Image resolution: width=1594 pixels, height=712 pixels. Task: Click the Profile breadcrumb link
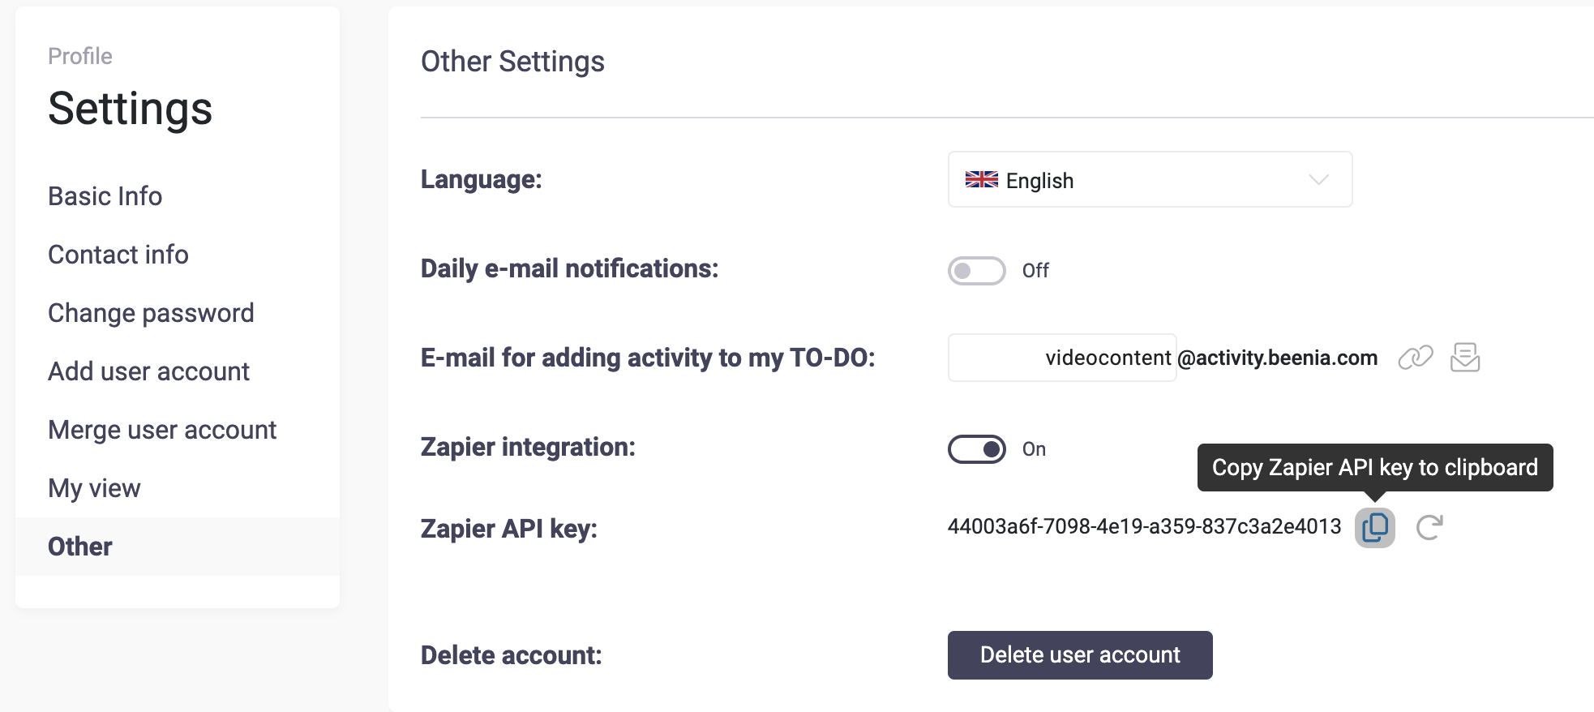pyautogui.click(x=80, y=56)
